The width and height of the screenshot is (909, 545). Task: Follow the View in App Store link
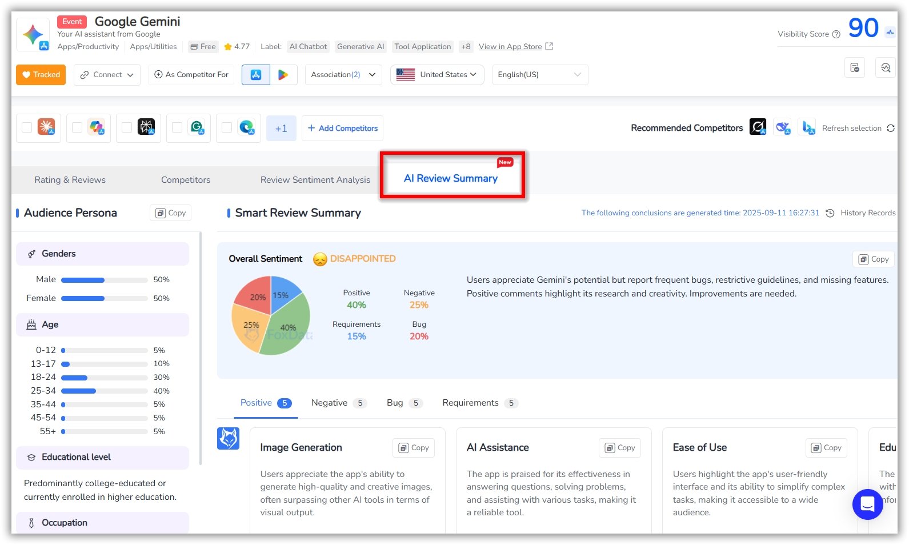pos(510,47)
